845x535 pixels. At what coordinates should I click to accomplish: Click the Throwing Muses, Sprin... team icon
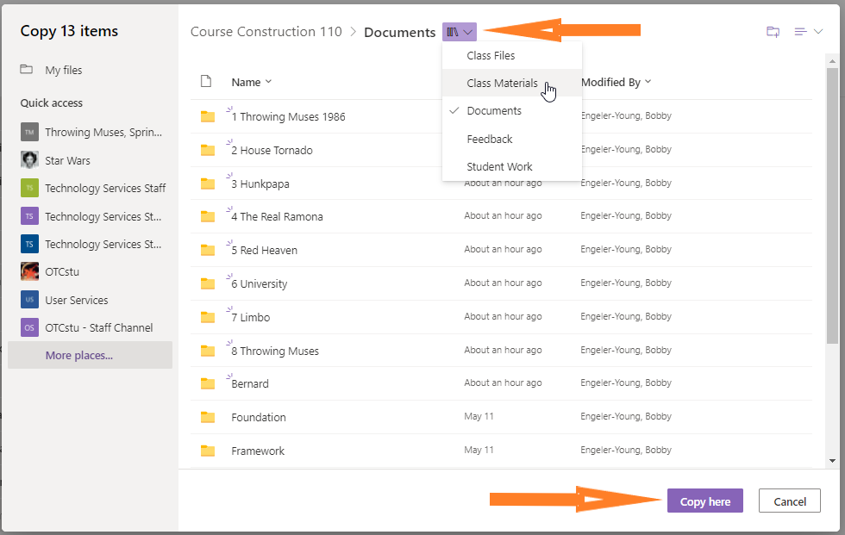[29, 132]
